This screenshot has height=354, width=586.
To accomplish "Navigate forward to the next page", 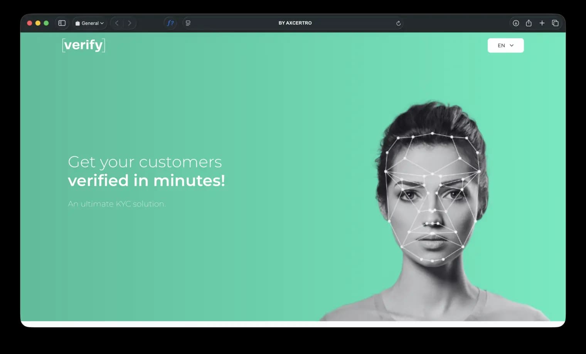I will coord(130,23).
